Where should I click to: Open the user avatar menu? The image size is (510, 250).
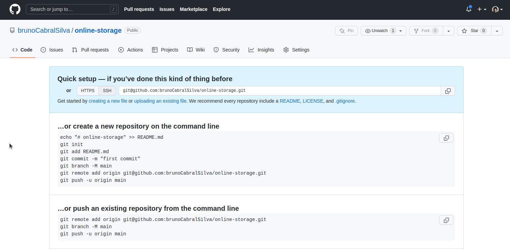pyautogui.click(x=497, y=9)
